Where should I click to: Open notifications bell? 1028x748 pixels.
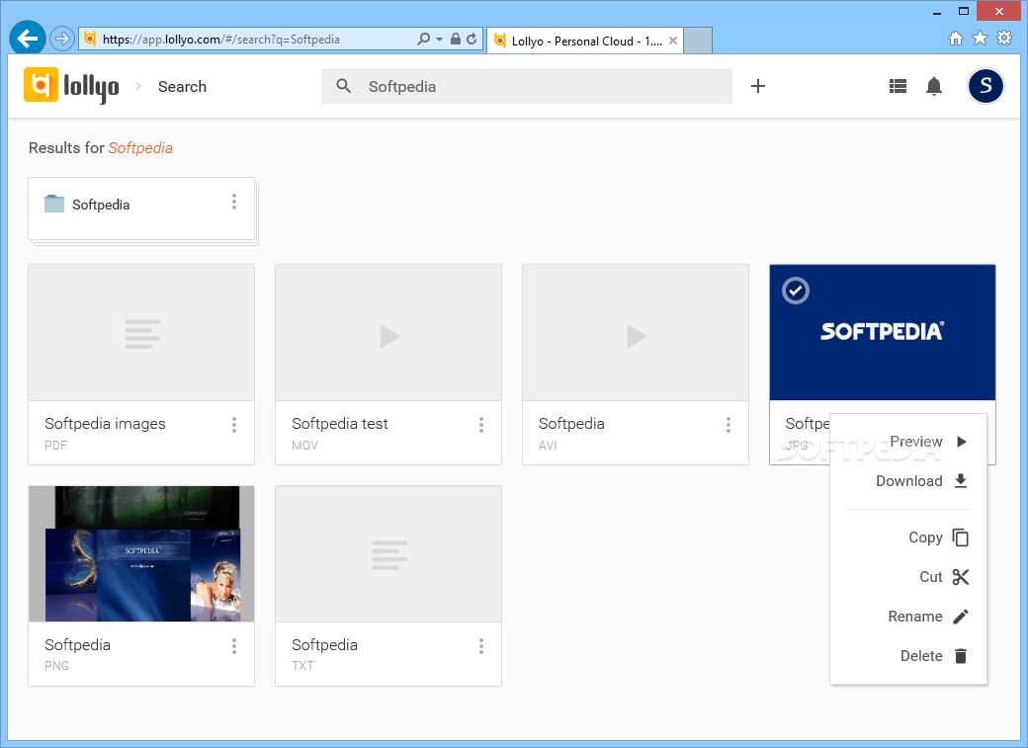(933, 86)
